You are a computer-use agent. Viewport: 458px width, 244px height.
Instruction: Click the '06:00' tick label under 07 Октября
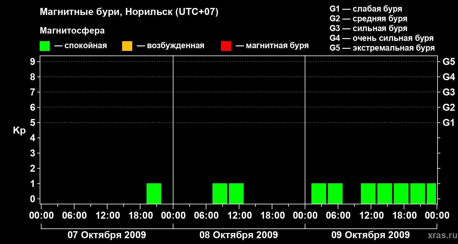point(74,215)
